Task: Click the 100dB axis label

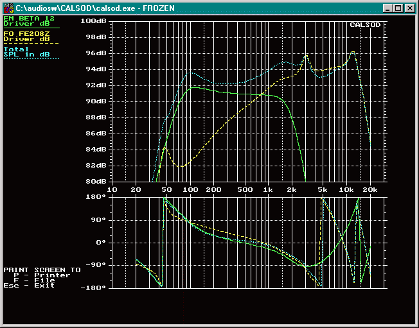Action: tap(94, 21)
